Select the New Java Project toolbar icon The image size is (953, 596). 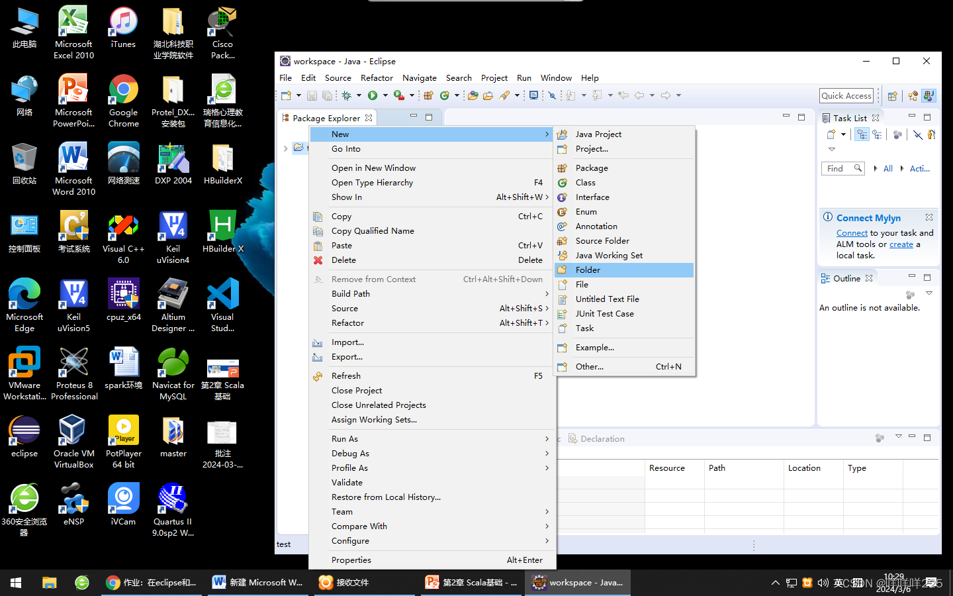(428, 95)
